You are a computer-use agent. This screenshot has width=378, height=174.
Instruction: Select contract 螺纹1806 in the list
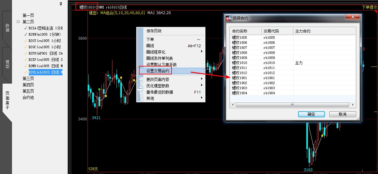[x=240, y=43]
